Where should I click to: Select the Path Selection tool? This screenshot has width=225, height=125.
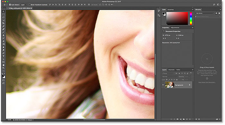click(x=4, y=59)
